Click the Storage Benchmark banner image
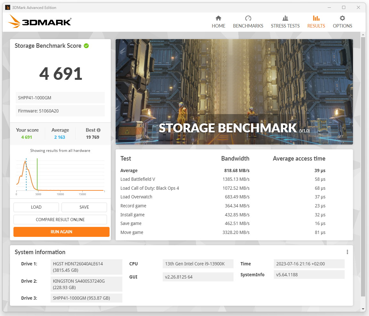 234,92
